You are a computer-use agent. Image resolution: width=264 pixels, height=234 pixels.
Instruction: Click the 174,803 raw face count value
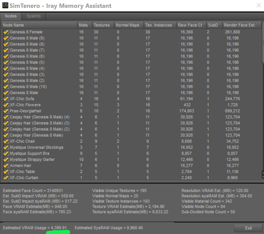pyautogui.click(x=187, y=111)
